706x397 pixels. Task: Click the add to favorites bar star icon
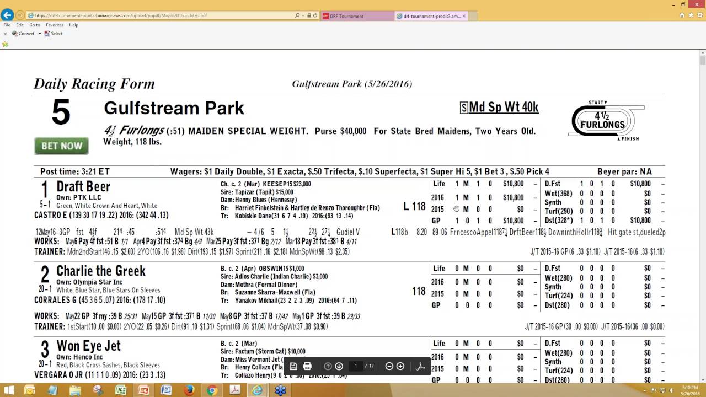tap(6, 44)
